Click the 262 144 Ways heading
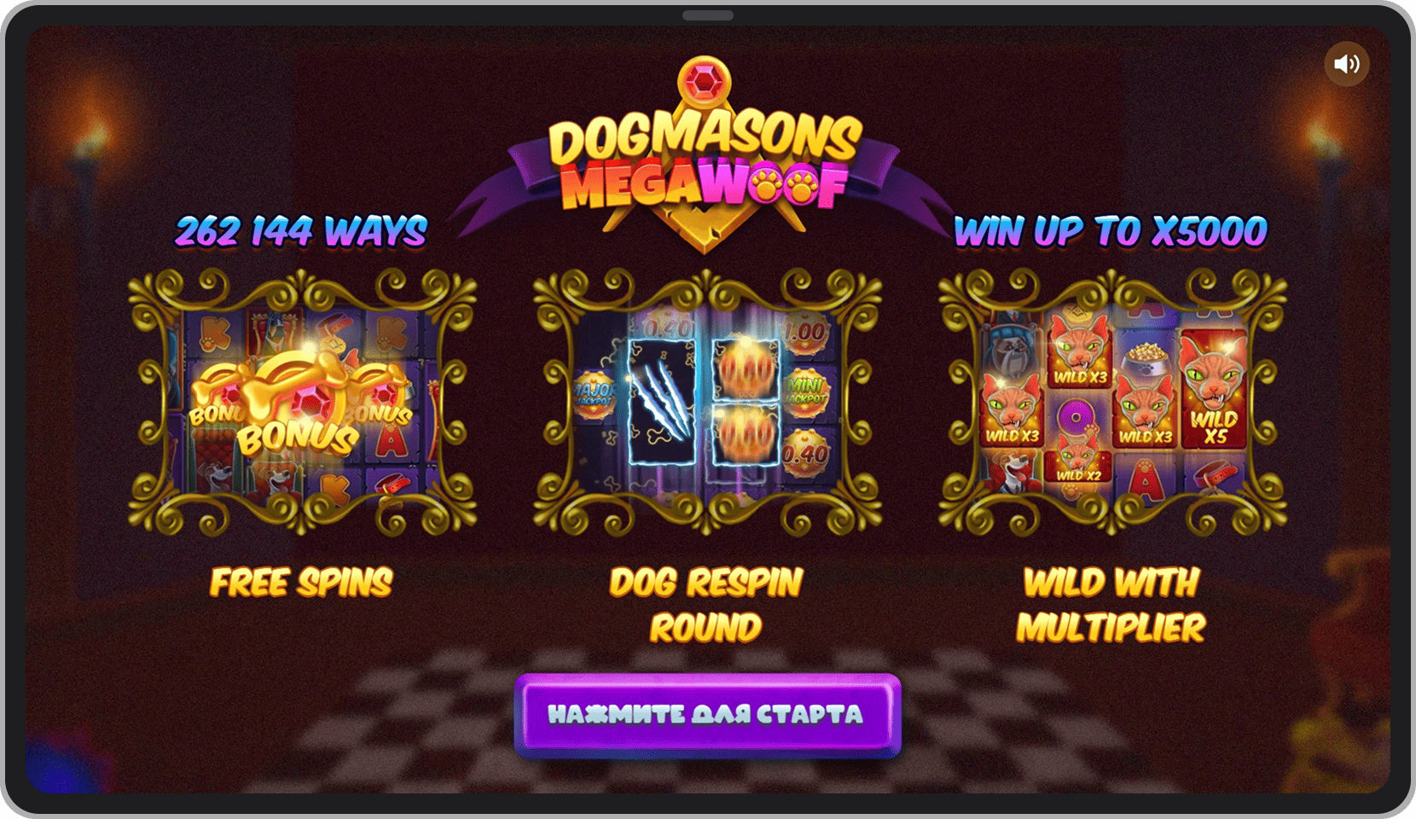Image resolution: width=1416 pixels, height=819 pixels. click(x=302, y=231)
